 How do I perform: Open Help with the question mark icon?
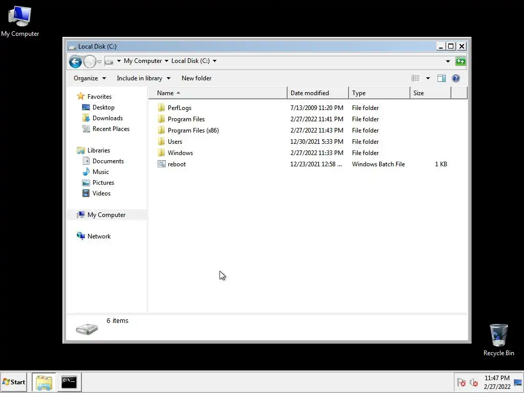click(456, 78)
